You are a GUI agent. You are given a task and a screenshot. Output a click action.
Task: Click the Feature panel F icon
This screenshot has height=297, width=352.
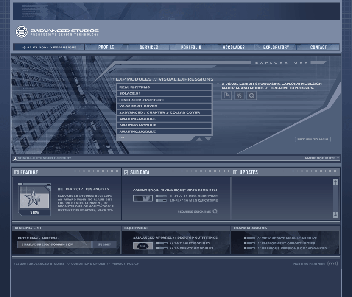tap(17, 172)
